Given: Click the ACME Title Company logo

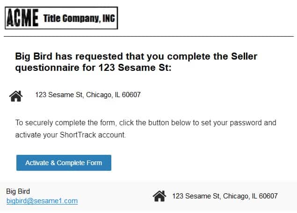Looking at the screenshot, I should click(61, 18).
